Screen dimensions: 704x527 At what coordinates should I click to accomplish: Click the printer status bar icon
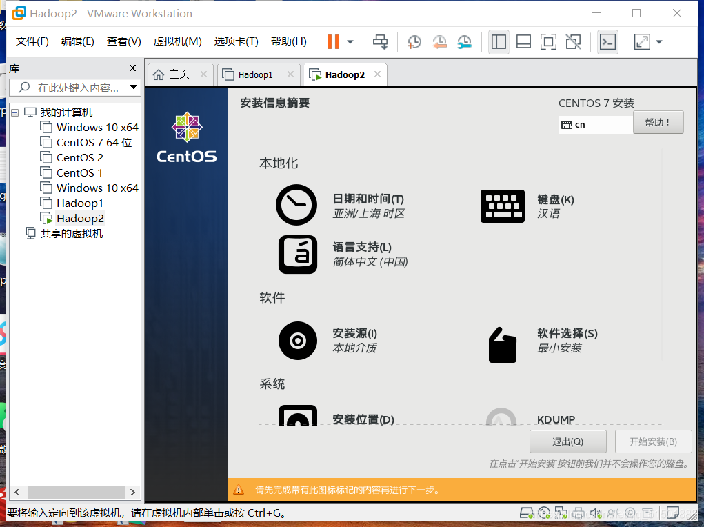(x=579, y=513)
